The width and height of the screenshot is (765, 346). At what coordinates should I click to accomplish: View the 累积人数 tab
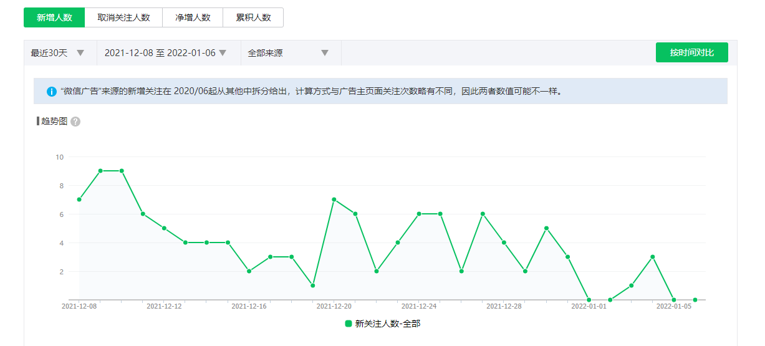(x=253, y=17)
